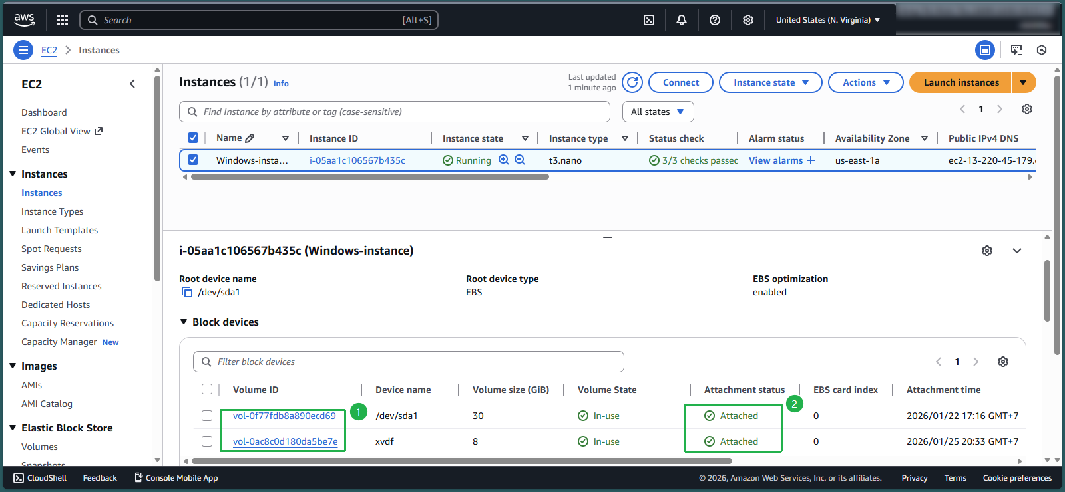This screenshot has height=492, width=1065.
Task: Open the Instance state dropdown
Action: coord(771,82)
